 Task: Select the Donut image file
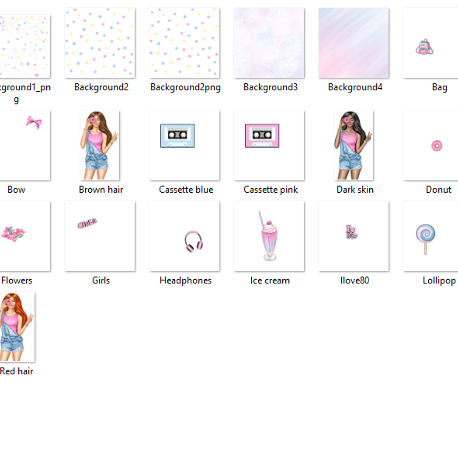click(430, 145)
